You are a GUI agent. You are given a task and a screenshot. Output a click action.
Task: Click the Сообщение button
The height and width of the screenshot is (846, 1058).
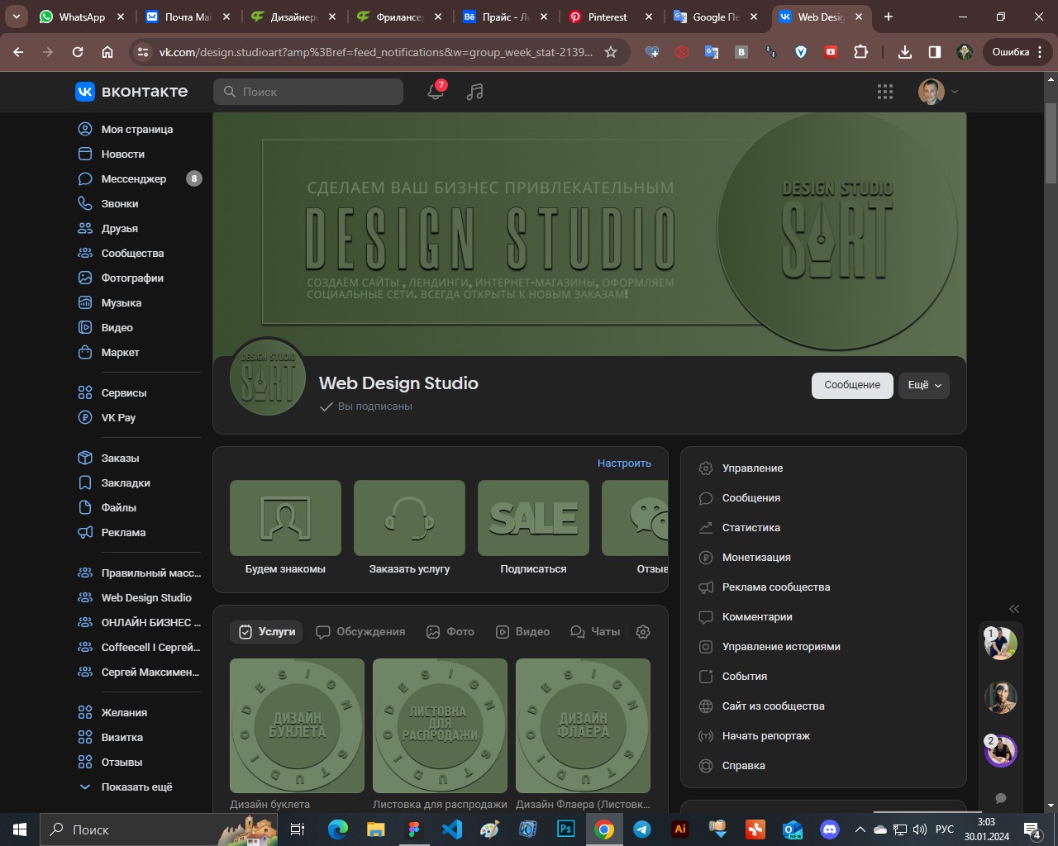pyautogui.click(x=852, y=385)
